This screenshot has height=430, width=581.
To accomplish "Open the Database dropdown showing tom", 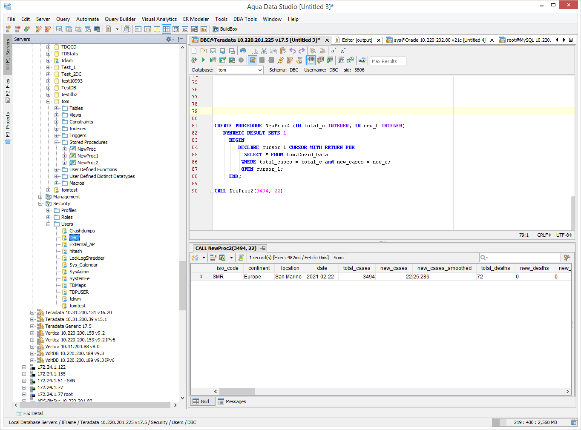I will 240,70.
